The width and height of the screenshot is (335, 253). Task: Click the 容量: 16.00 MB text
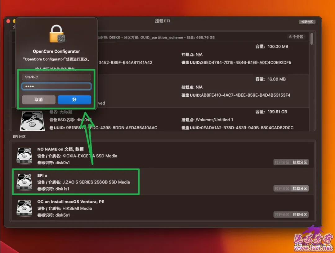click(x=270, y=79)
